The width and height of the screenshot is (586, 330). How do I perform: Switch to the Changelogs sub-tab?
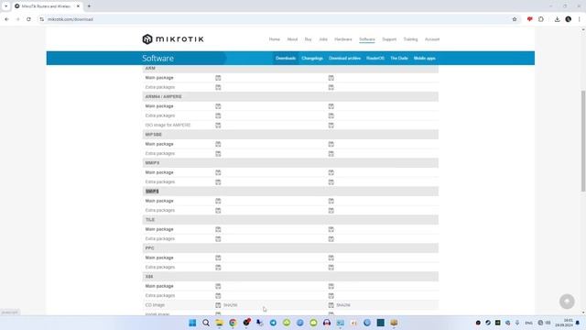312,59
